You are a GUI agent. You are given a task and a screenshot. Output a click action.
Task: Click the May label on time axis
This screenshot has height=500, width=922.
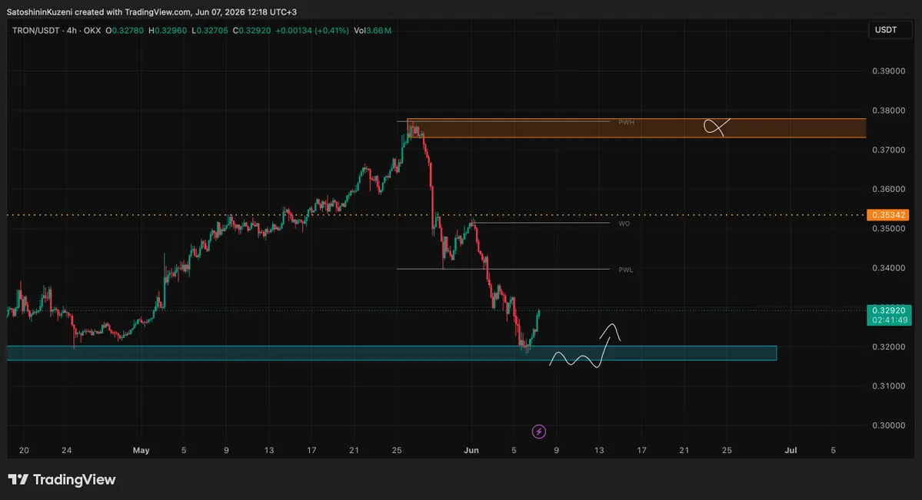pyautogui.click(x=141, y=450)
